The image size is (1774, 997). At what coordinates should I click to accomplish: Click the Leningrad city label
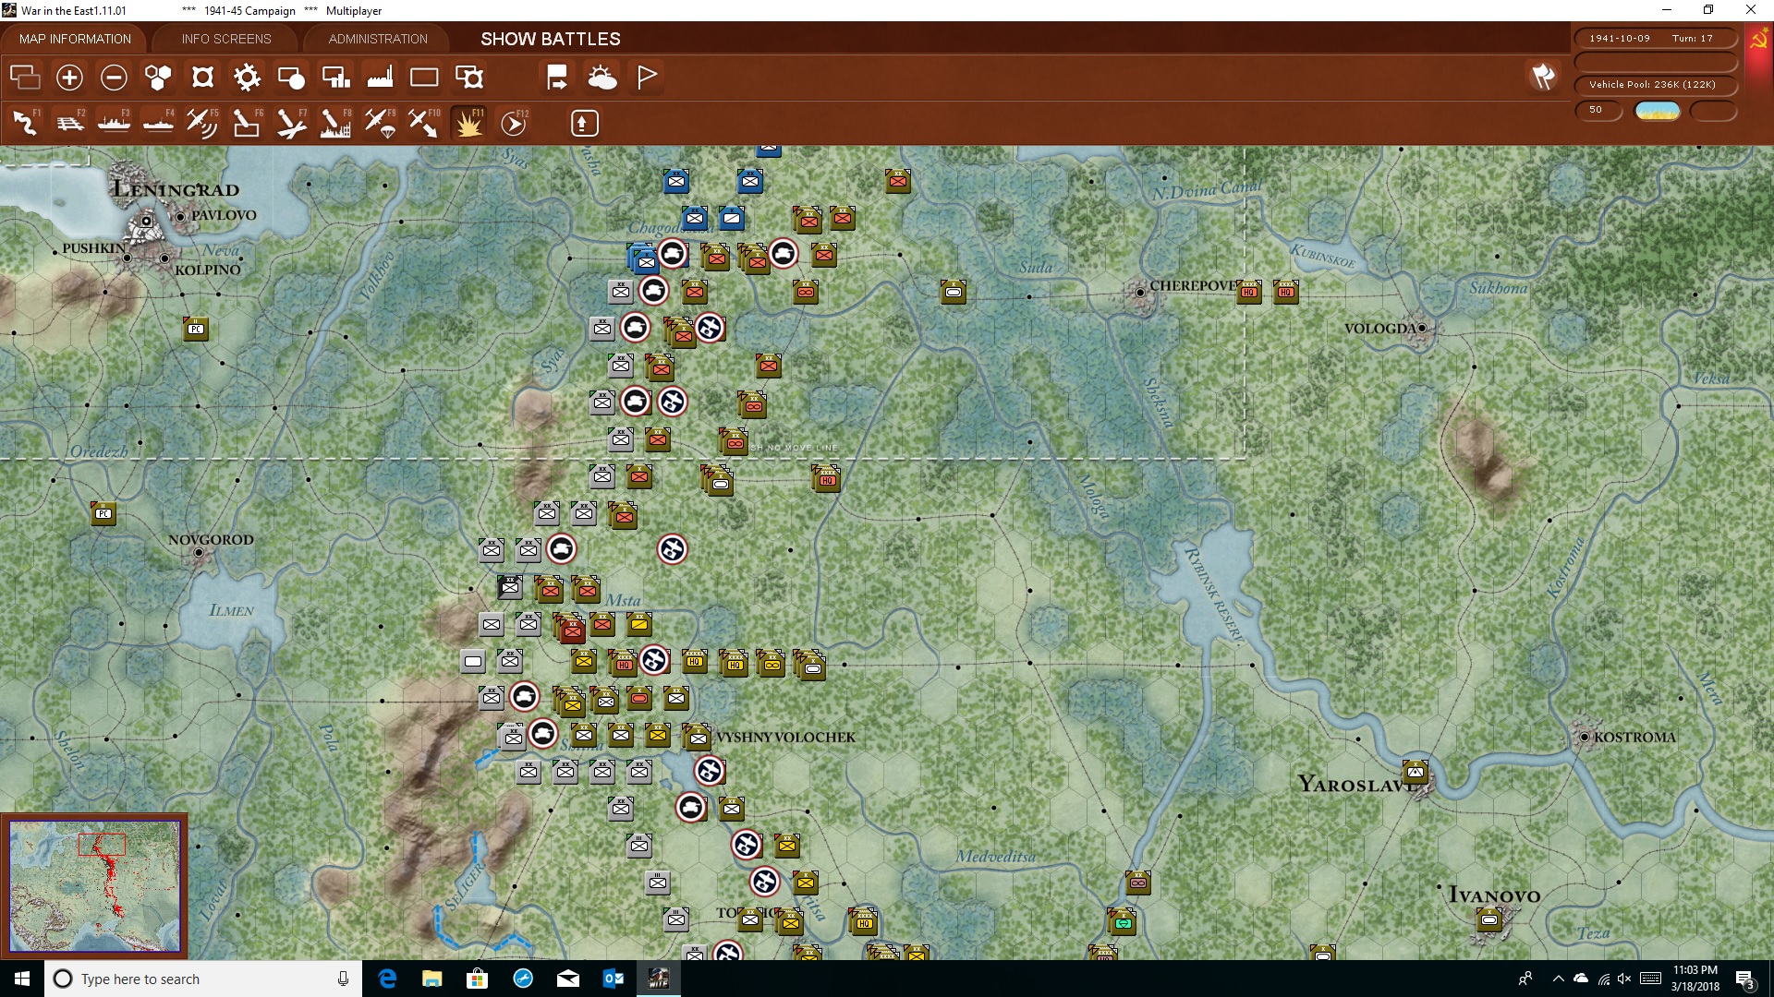coord(176,189)
